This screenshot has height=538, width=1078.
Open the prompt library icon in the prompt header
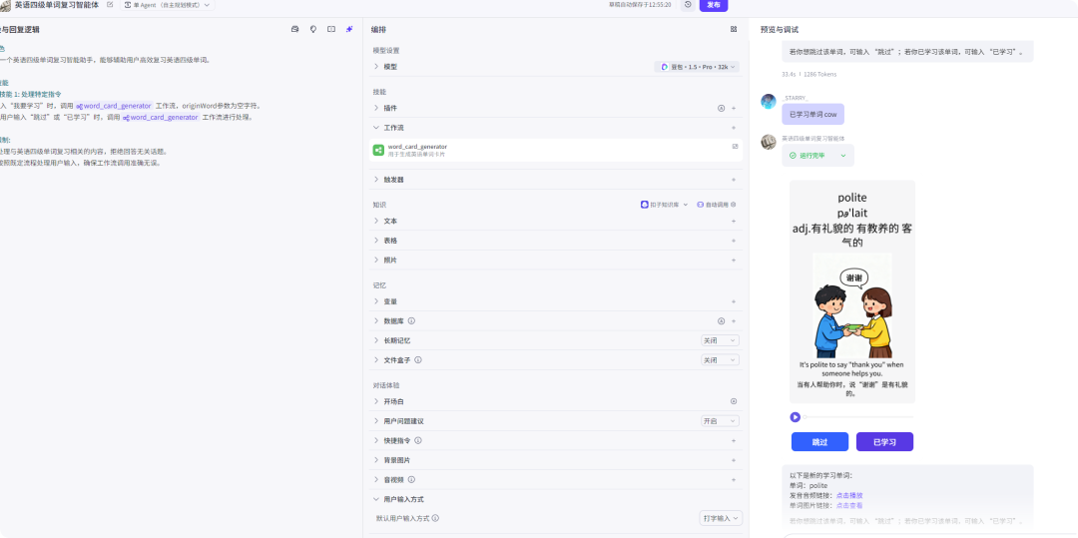tap(295, 29)
